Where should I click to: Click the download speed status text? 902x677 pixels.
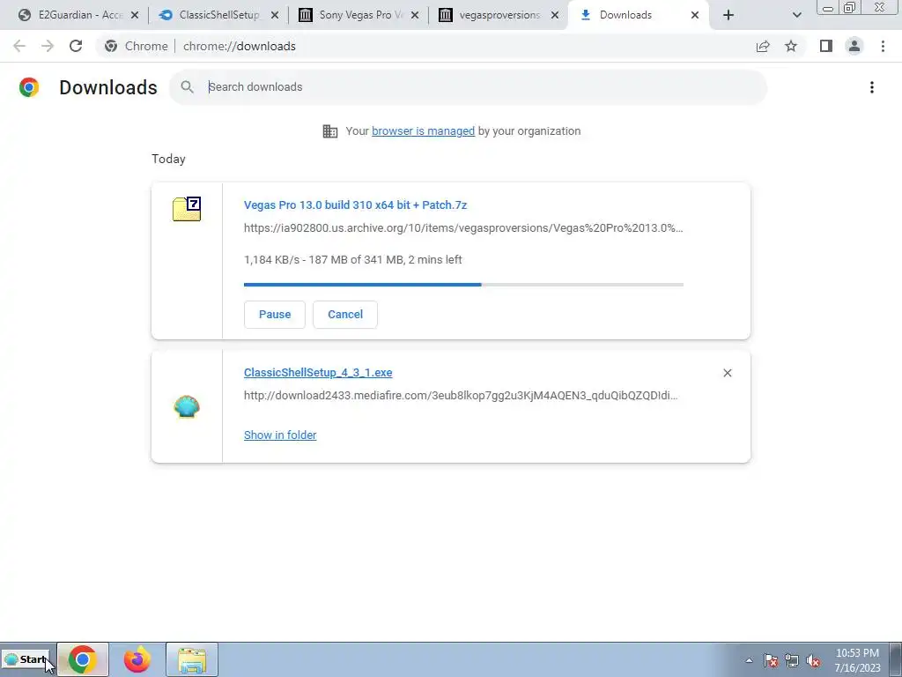tap(352, 260)
